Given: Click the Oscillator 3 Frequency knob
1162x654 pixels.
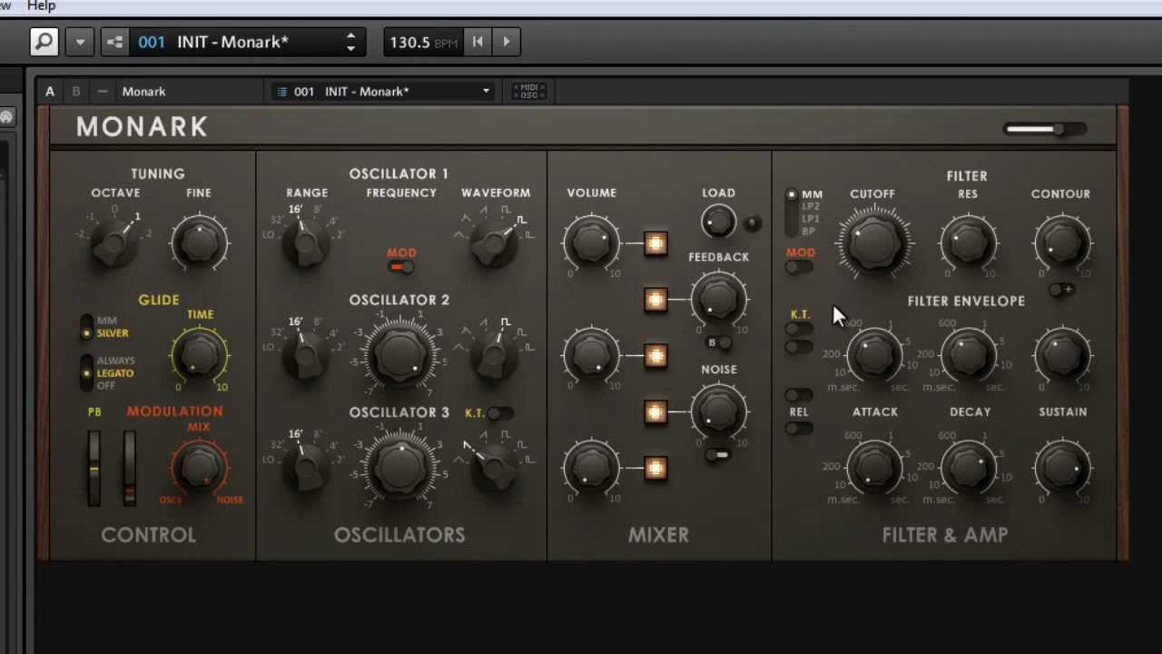Looking at the screenshot, I should [400, 466].
